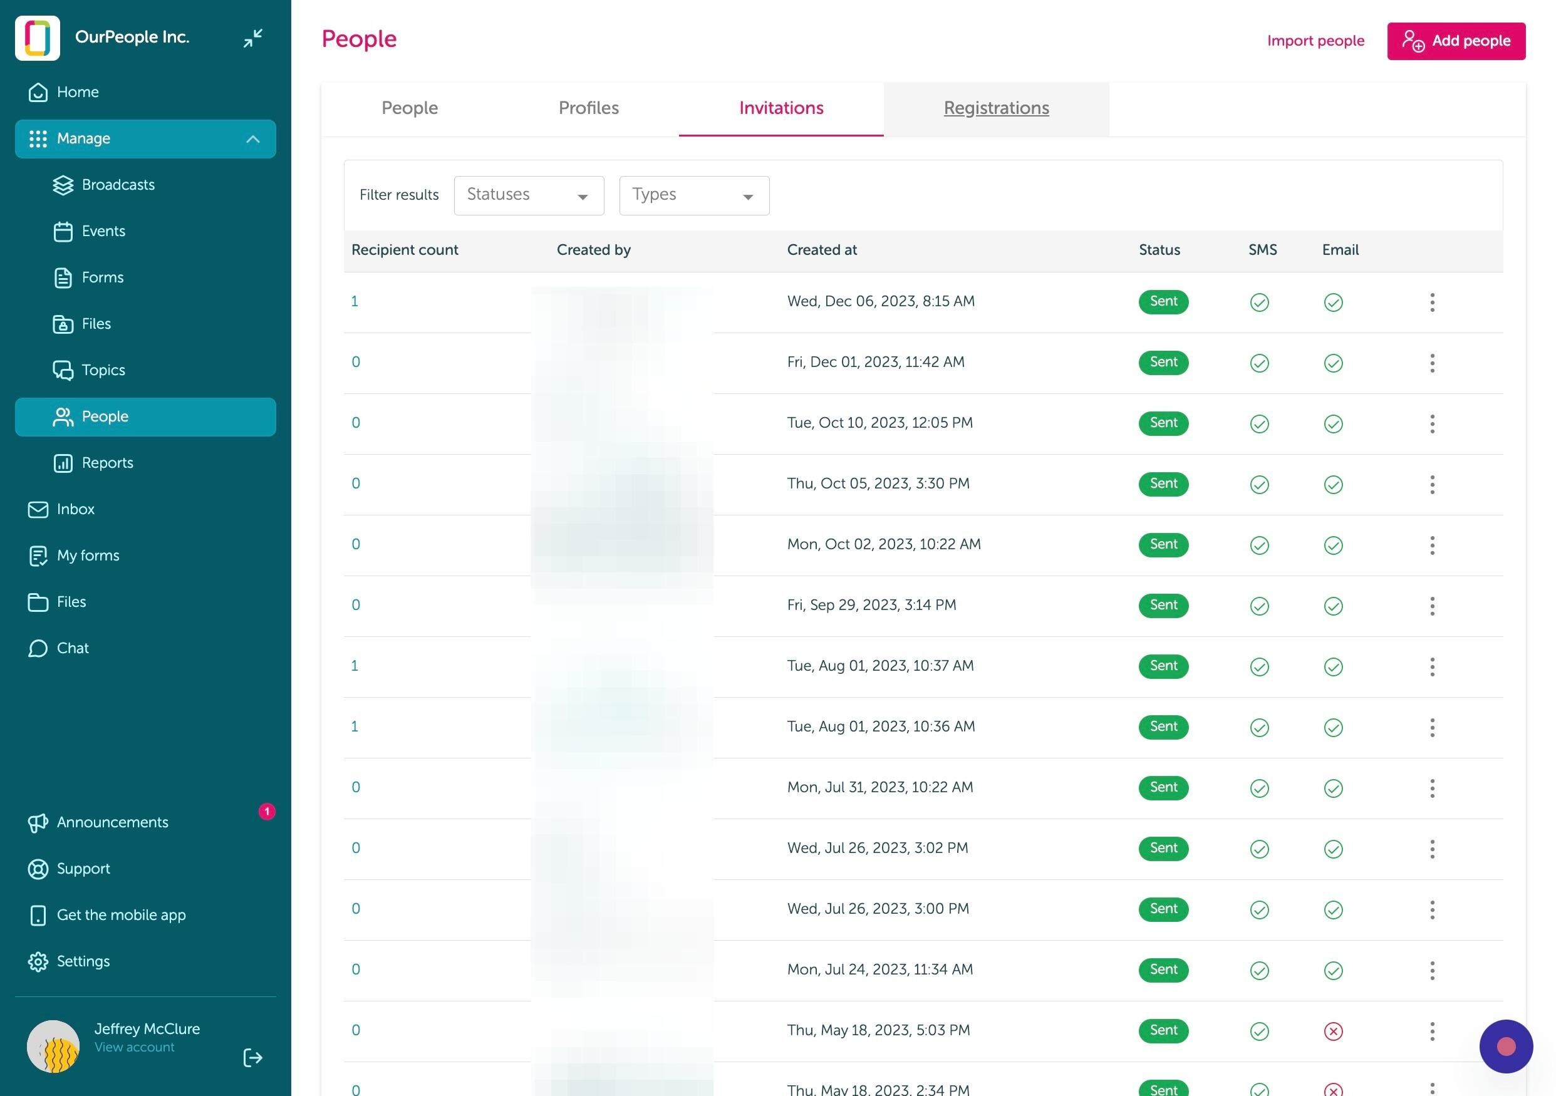
Task: Expand the Statuses filter dropdown
Action: point(529,195)
